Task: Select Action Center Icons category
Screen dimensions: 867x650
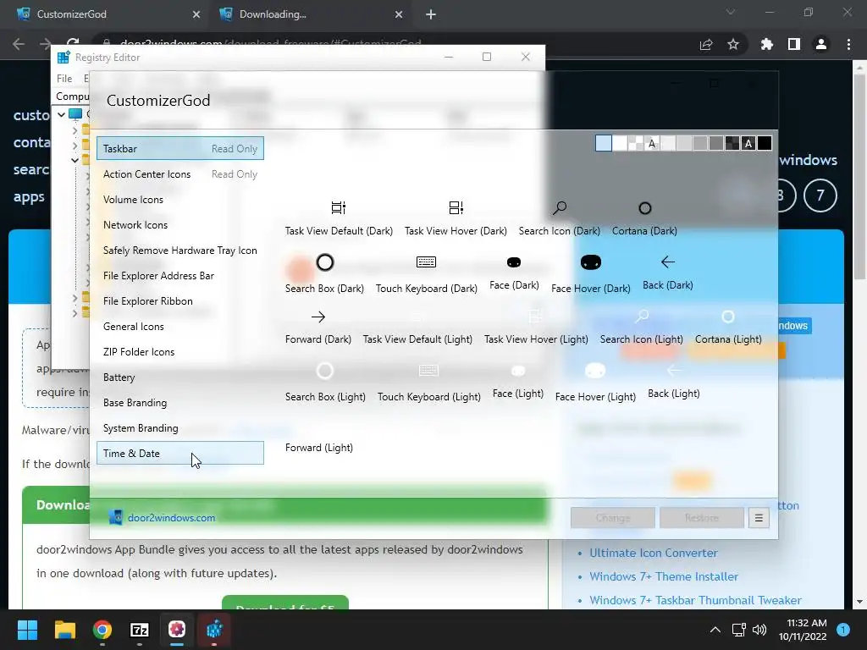Action: coord(179,174)
